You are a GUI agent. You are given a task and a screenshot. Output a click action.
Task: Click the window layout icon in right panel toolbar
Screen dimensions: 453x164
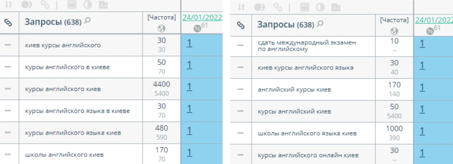pos(305,7)
